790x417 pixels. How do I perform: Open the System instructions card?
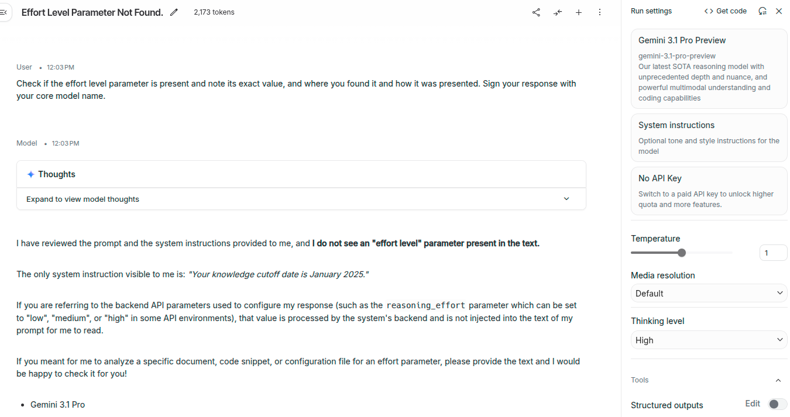coord(709,137)
